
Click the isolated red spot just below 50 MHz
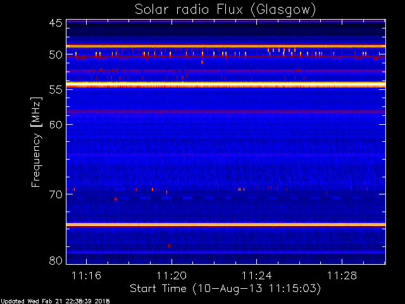202,62
